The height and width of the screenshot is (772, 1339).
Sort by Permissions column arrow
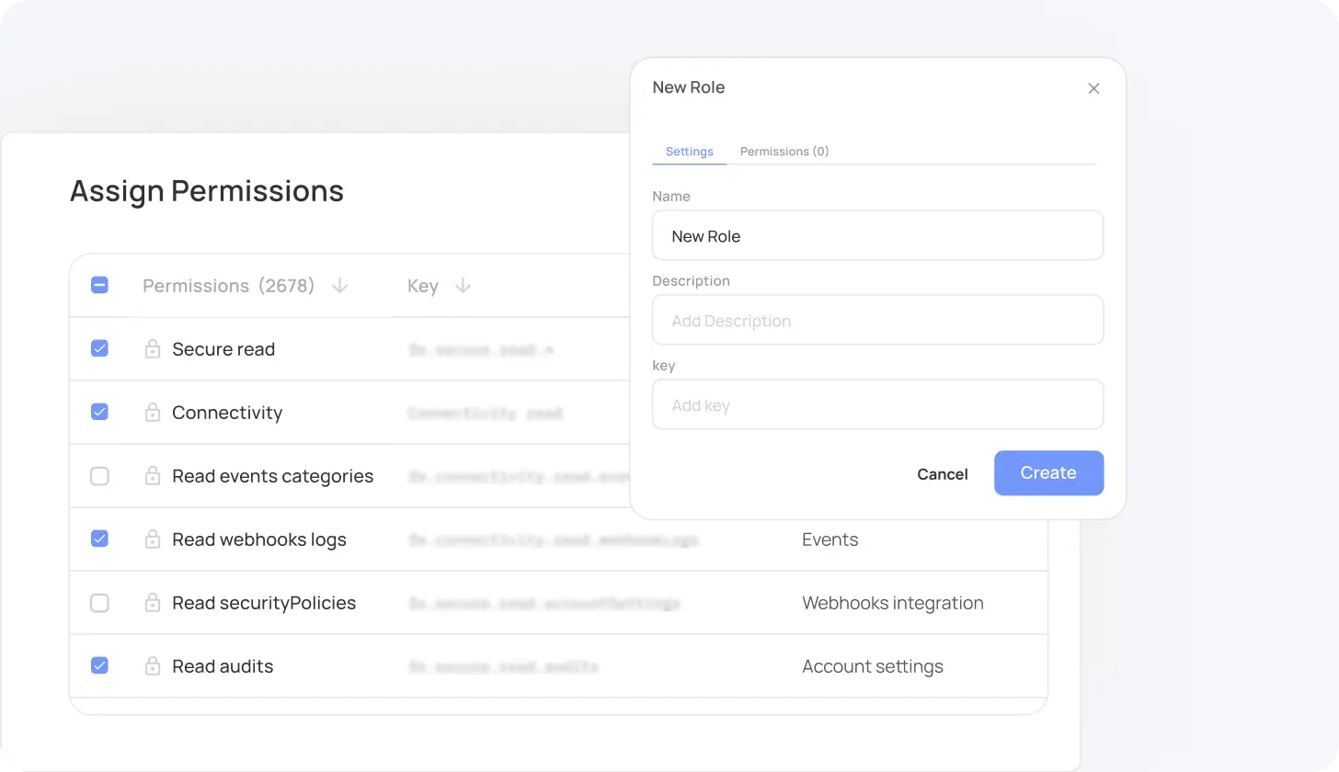(339, 286)
